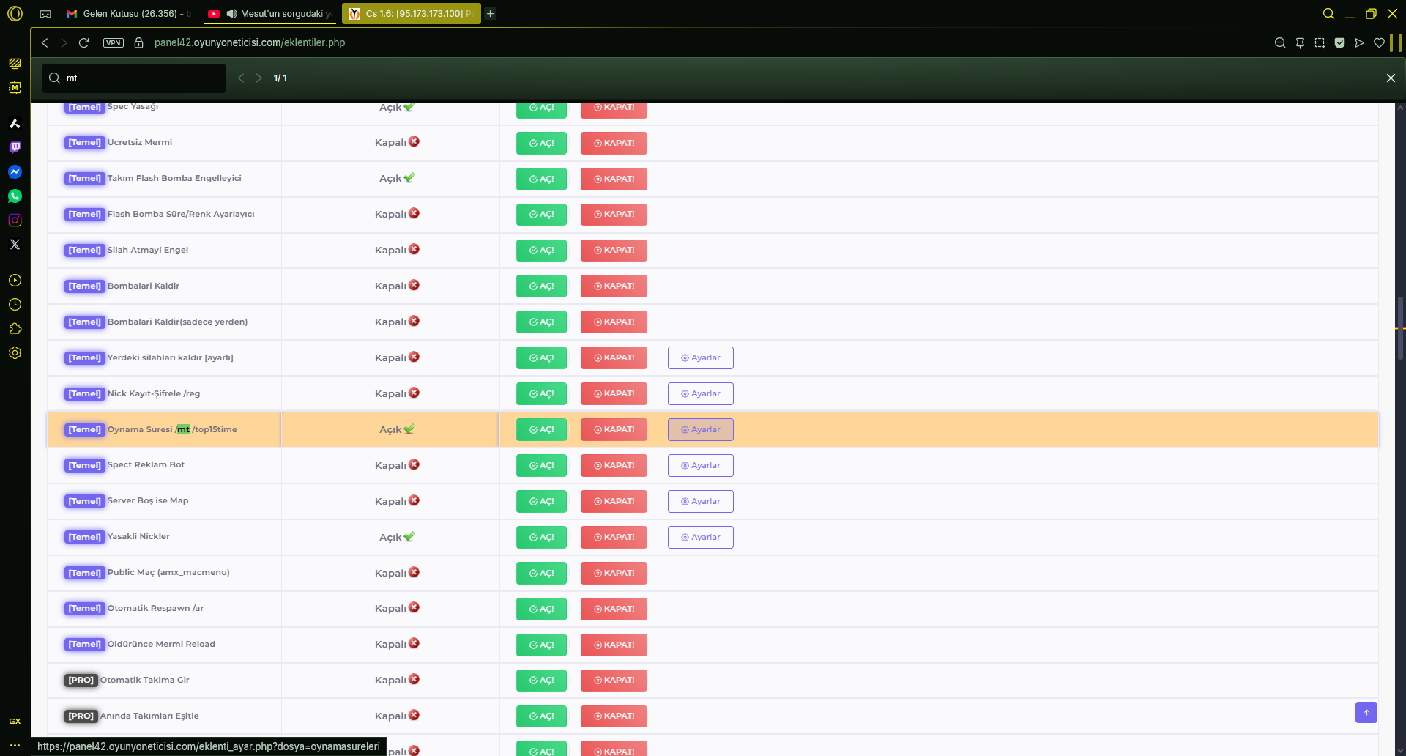Click KAPAT! for Otomatik Respawn /ar
The image size is (1406, 756).
tap(614, 609)
